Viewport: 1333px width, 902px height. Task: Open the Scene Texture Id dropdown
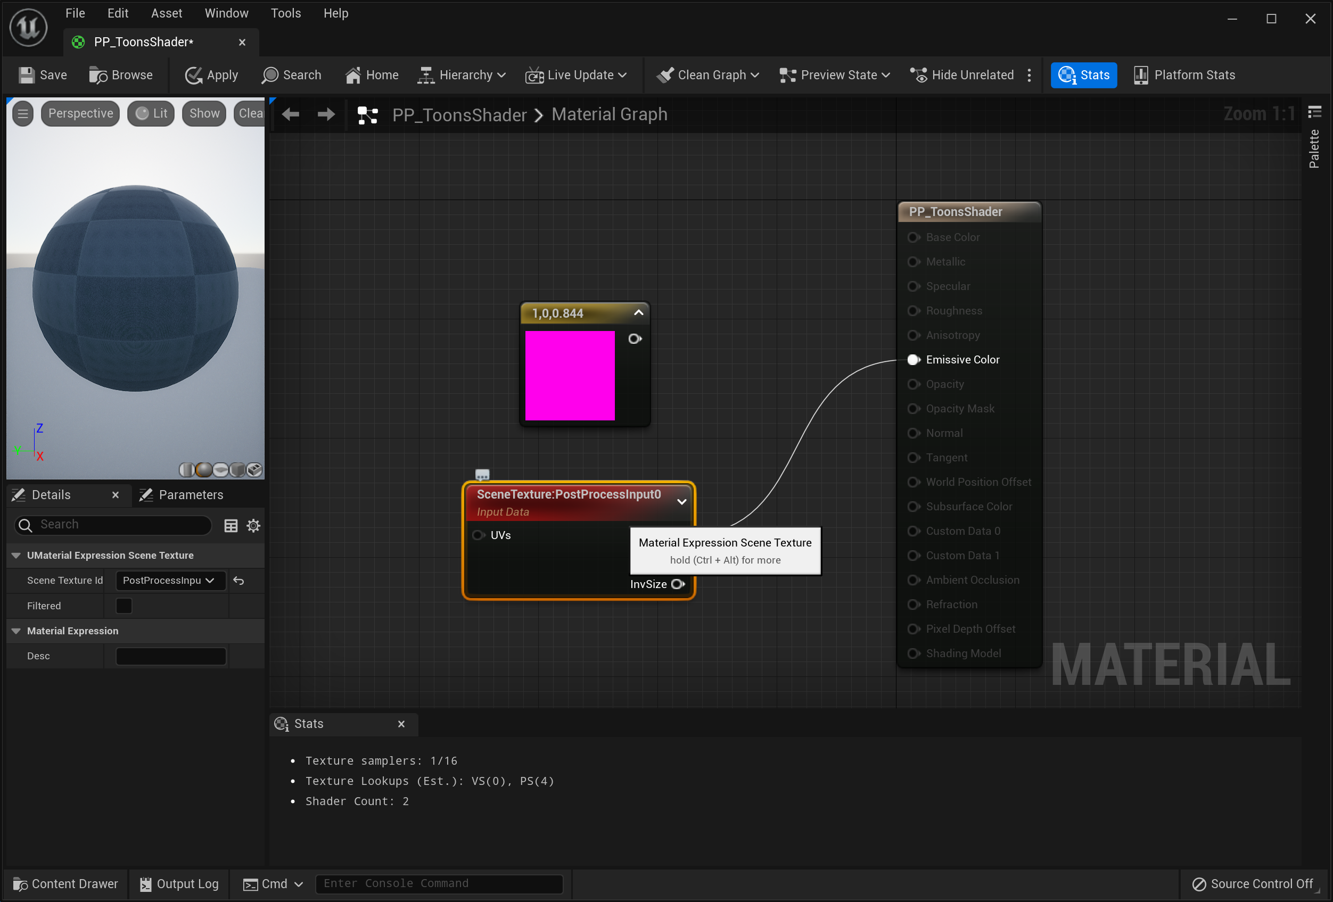coord(170,581)
